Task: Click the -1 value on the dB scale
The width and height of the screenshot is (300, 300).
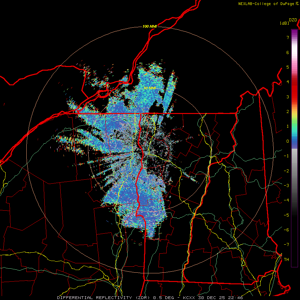Action: 286,156
